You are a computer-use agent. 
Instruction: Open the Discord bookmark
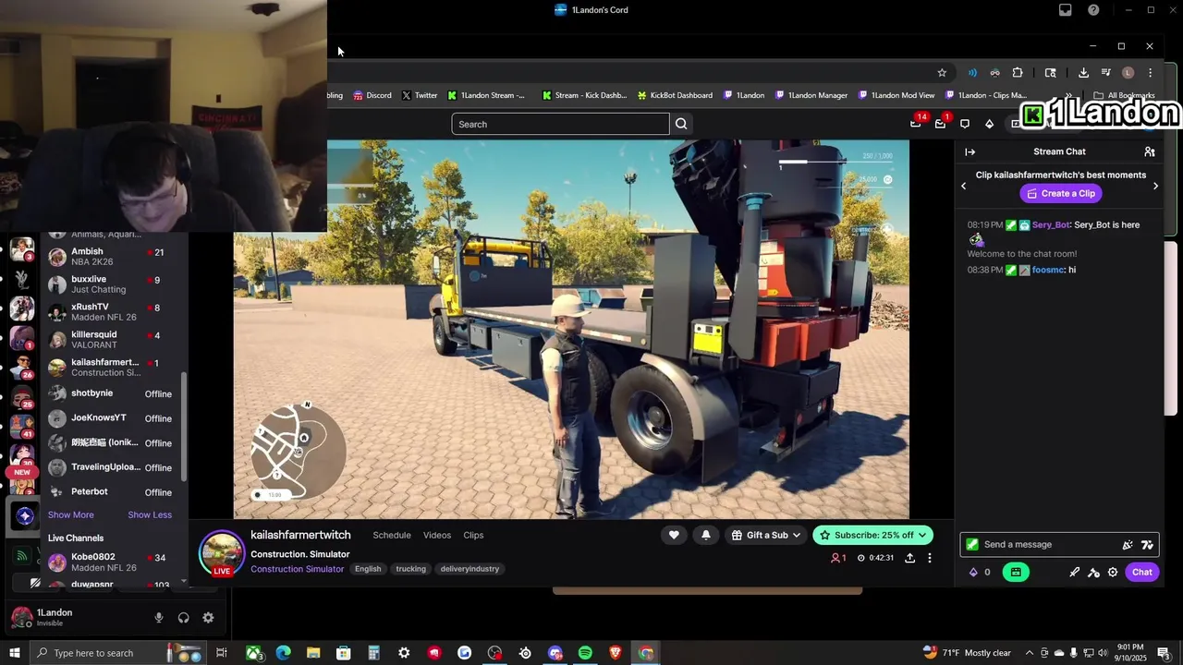tap(371, 95)
